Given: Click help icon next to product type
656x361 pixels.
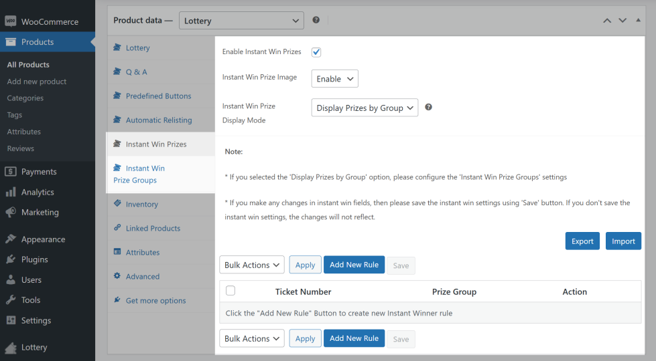Looking at the screenshot, I should [x=316, y=21].
